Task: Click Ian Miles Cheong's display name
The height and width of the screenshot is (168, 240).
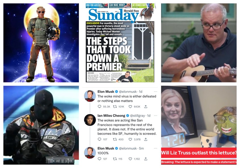Action: coord(111,115)
